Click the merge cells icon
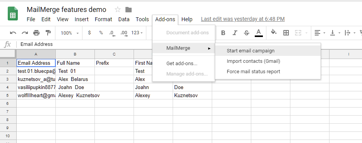The height and width of the screenshot is (143, 362). click(x=298, y=33)
